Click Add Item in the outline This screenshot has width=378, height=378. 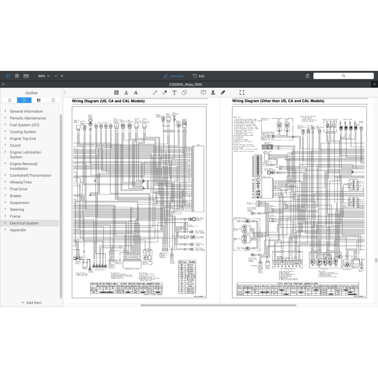(31, 303)
